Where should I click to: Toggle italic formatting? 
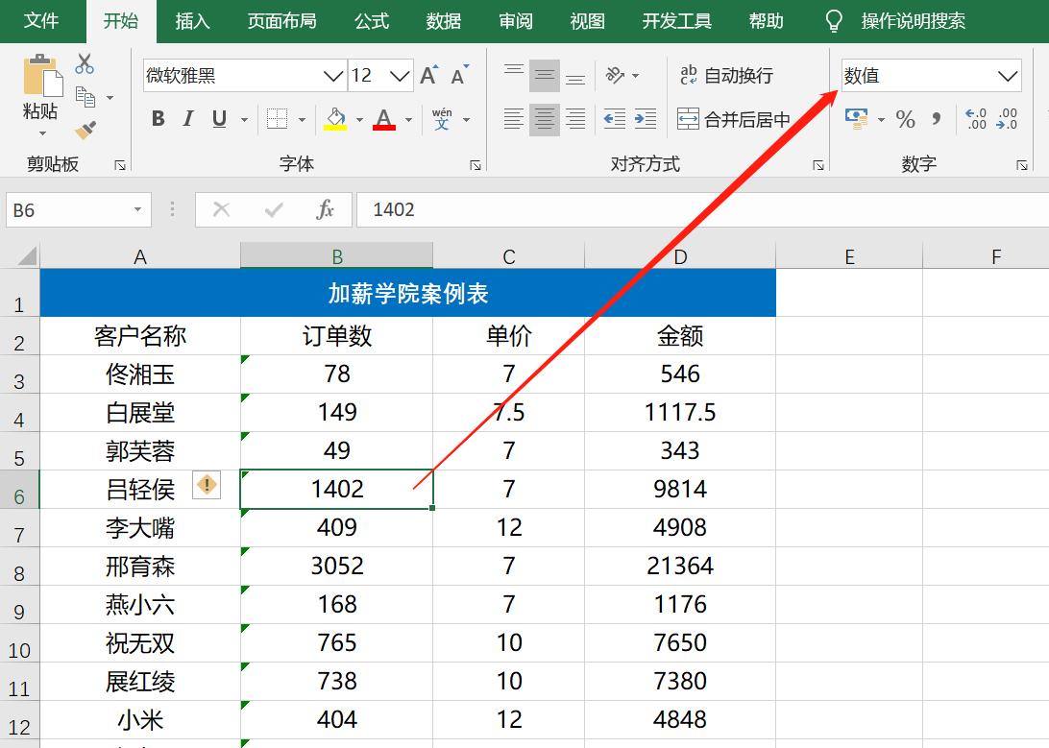186,118
